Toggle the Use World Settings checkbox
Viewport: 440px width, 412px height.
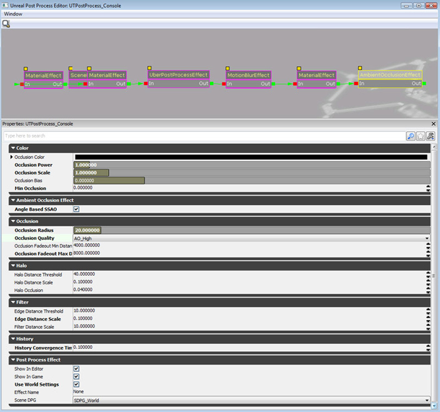pos(76,384)
